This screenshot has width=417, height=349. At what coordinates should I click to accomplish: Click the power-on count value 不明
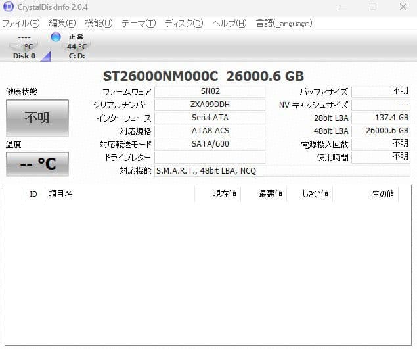point(381,144)
